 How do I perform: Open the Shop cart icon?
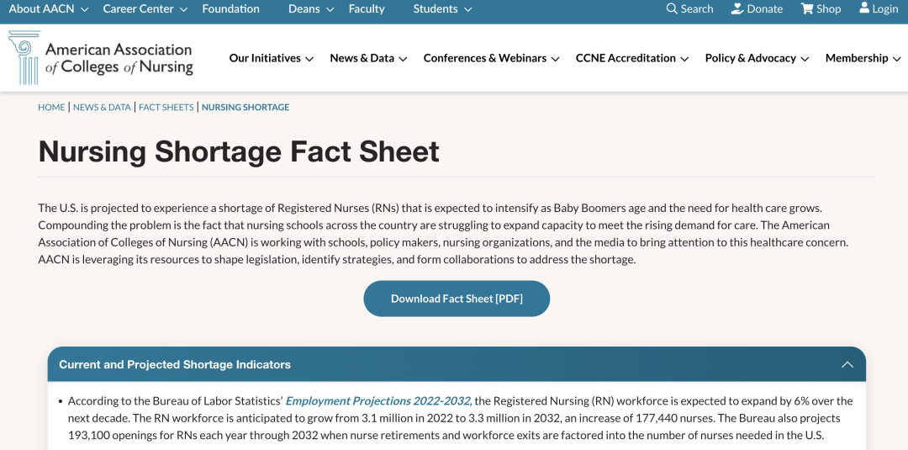click(807, 8)
